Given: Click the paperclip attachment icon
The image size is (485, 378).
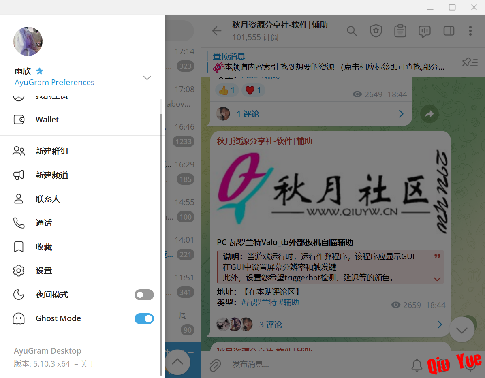Looking at the screenshot, I should [215, 365].
